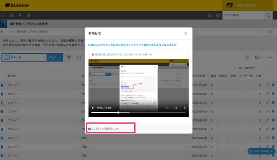Open このアプリの使い方 help button
Image resolution: width=277 pixels, height=160 pixels.
261,151
